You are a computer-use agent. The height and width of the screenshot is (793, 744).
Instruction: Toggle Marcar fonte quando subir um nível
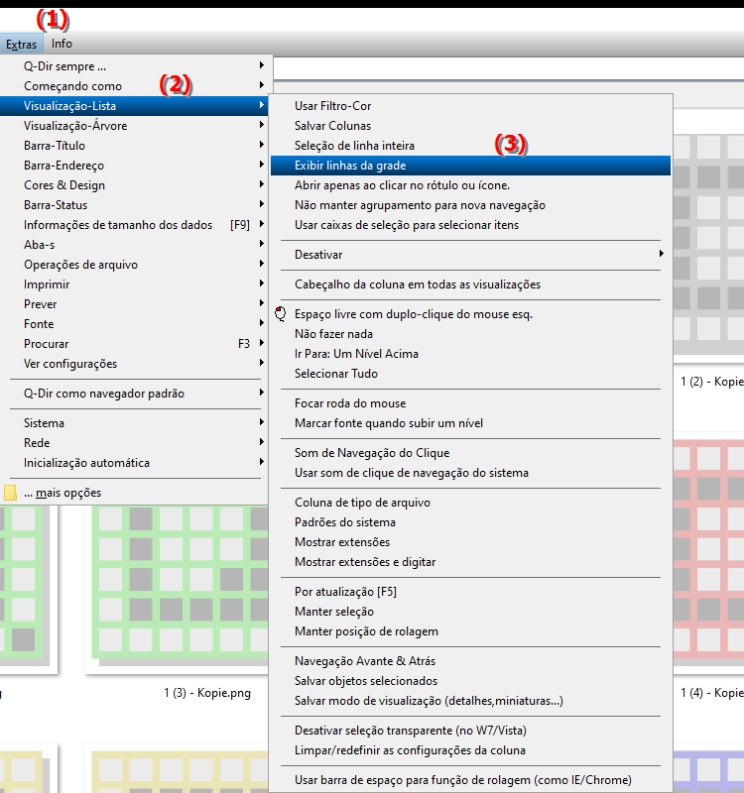pyautogui.click(x=470, y=423)
